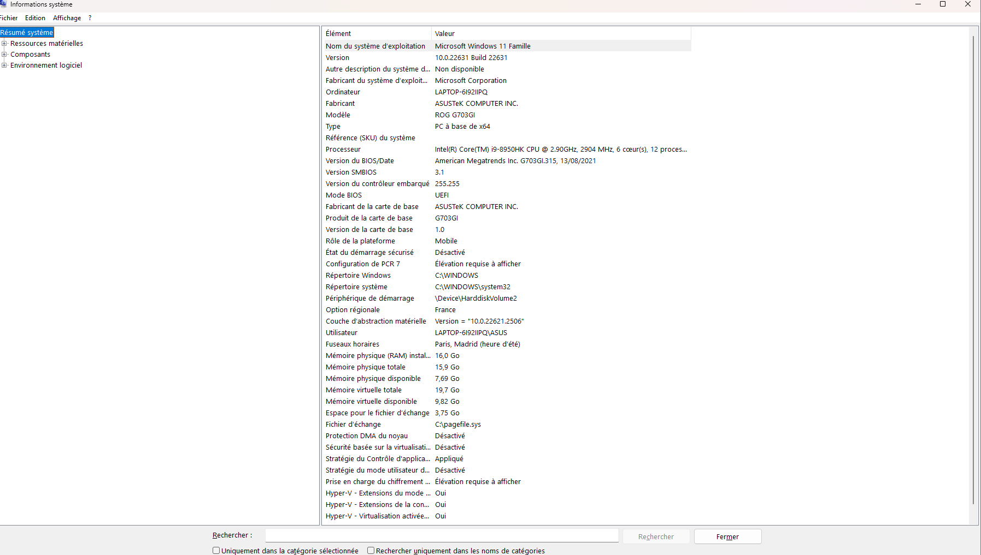Select the ROG G703GI model value
Screen dimensions: 981x555
tap(455, 115)
